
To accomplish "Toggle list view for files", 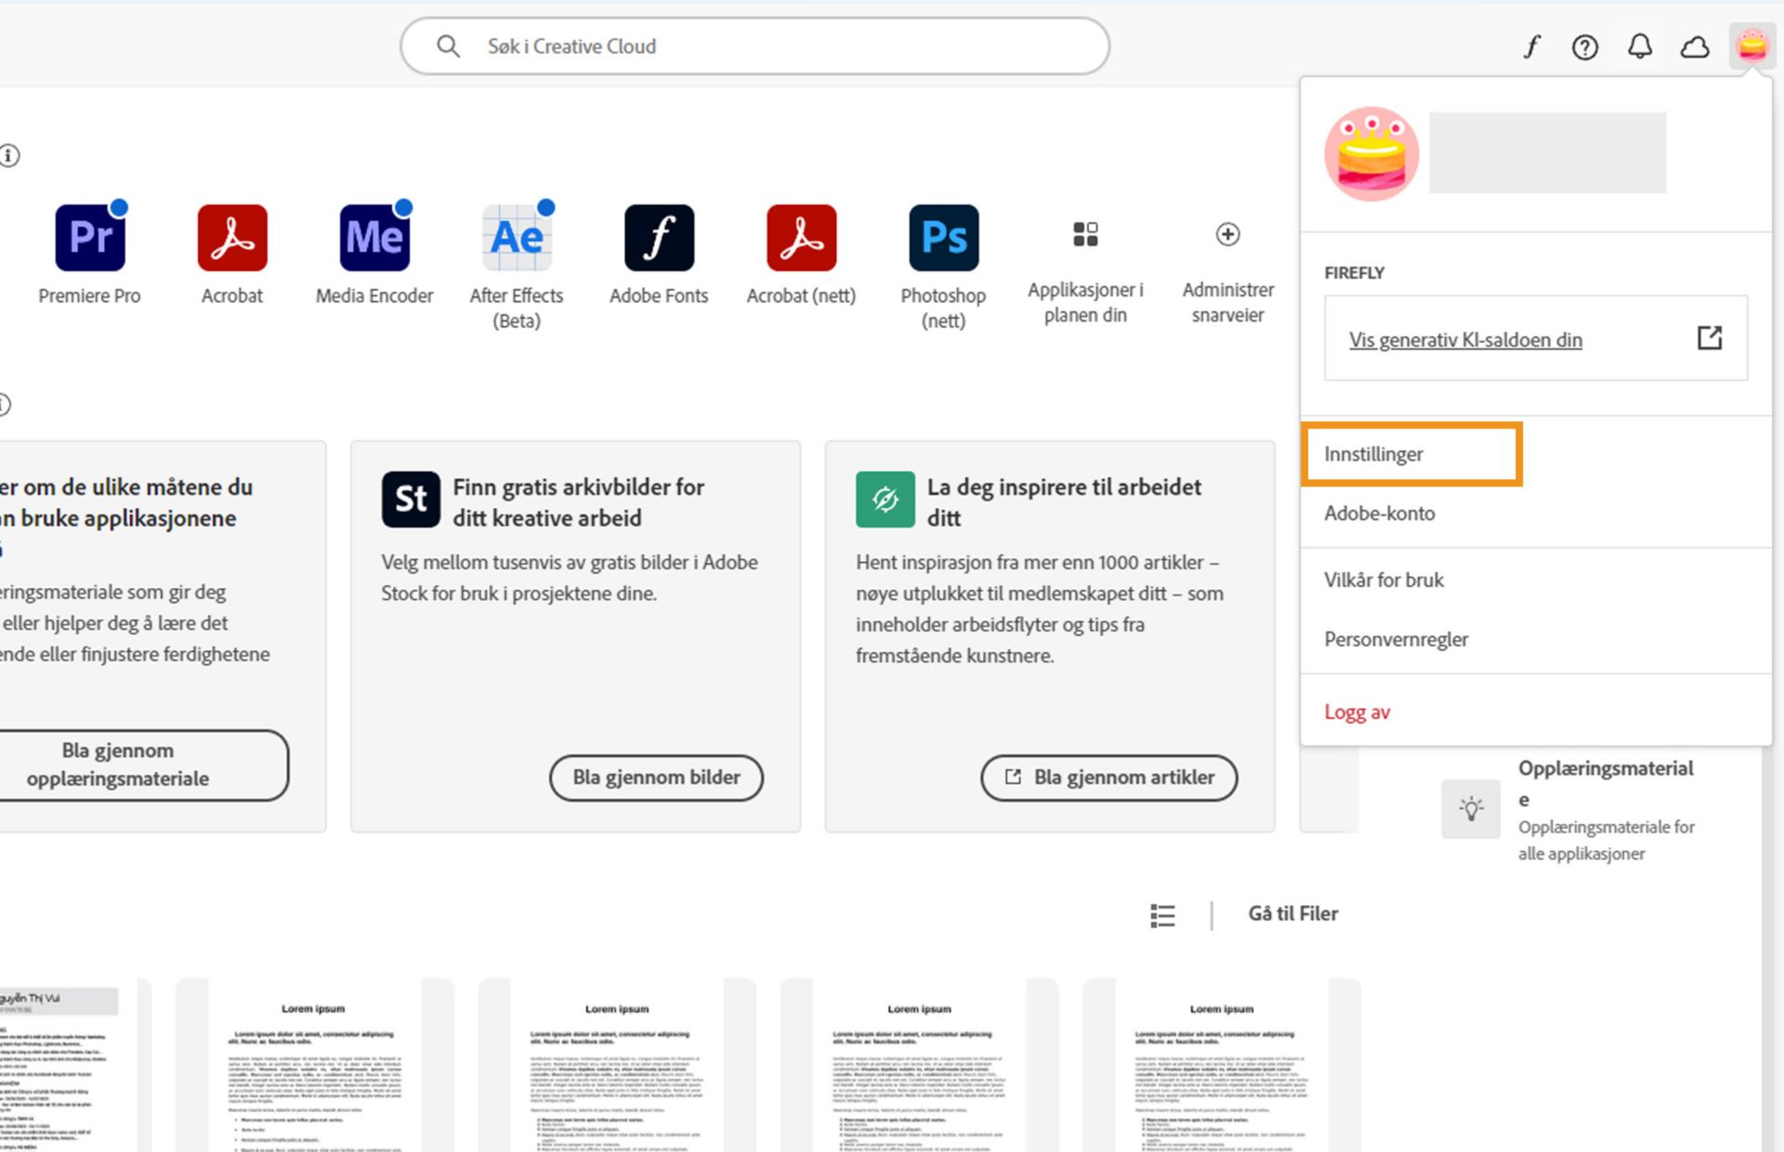I will [1162, 914].
